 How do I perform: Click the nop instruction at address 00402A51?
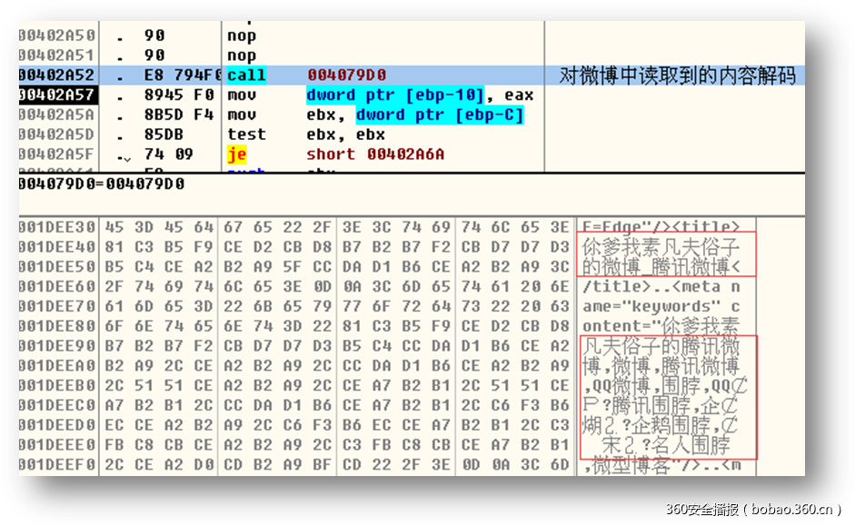click(242, 55)
